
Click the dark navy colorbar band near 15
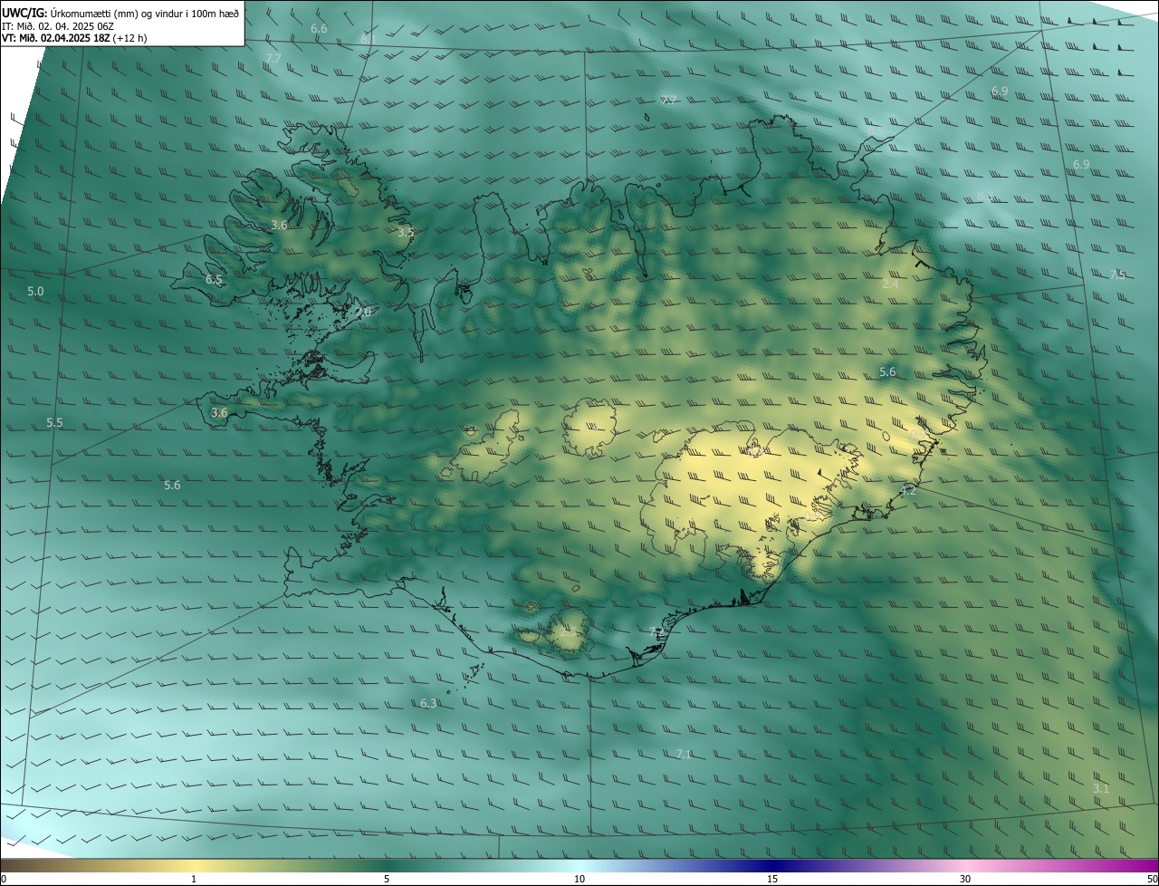point(772,865)
